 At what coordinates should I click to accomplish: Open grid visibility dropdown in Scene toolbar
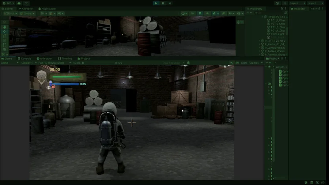pyautogui.click(x=44, y=14)
